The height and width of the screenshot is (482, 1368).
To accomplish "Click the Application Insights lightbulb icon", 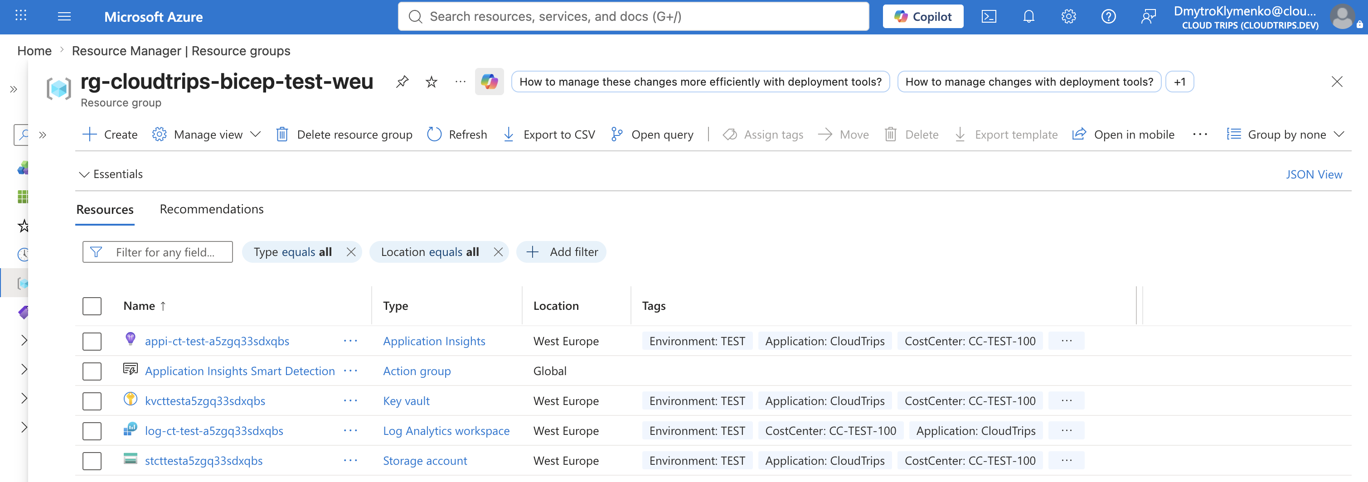I will (130, 339).
